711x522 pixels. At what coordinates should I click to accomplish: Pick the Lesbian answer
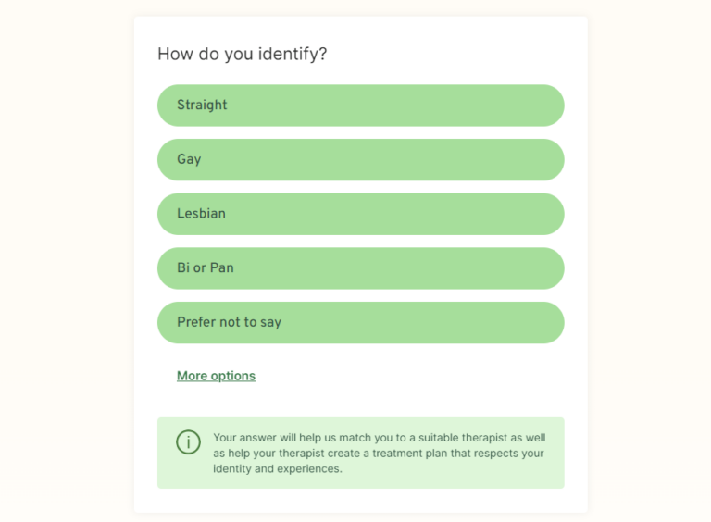click(360, 214)
